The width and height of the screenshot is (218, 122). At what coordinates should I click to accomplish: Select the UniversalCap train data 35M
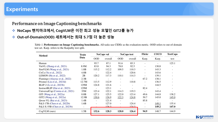[84, 91]
